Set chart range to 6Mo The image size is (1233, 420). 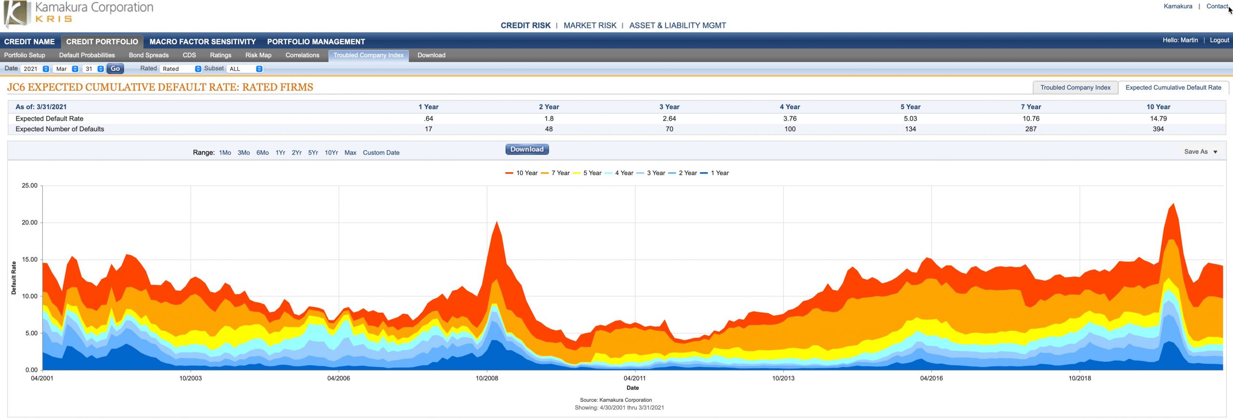coord(262,153)
